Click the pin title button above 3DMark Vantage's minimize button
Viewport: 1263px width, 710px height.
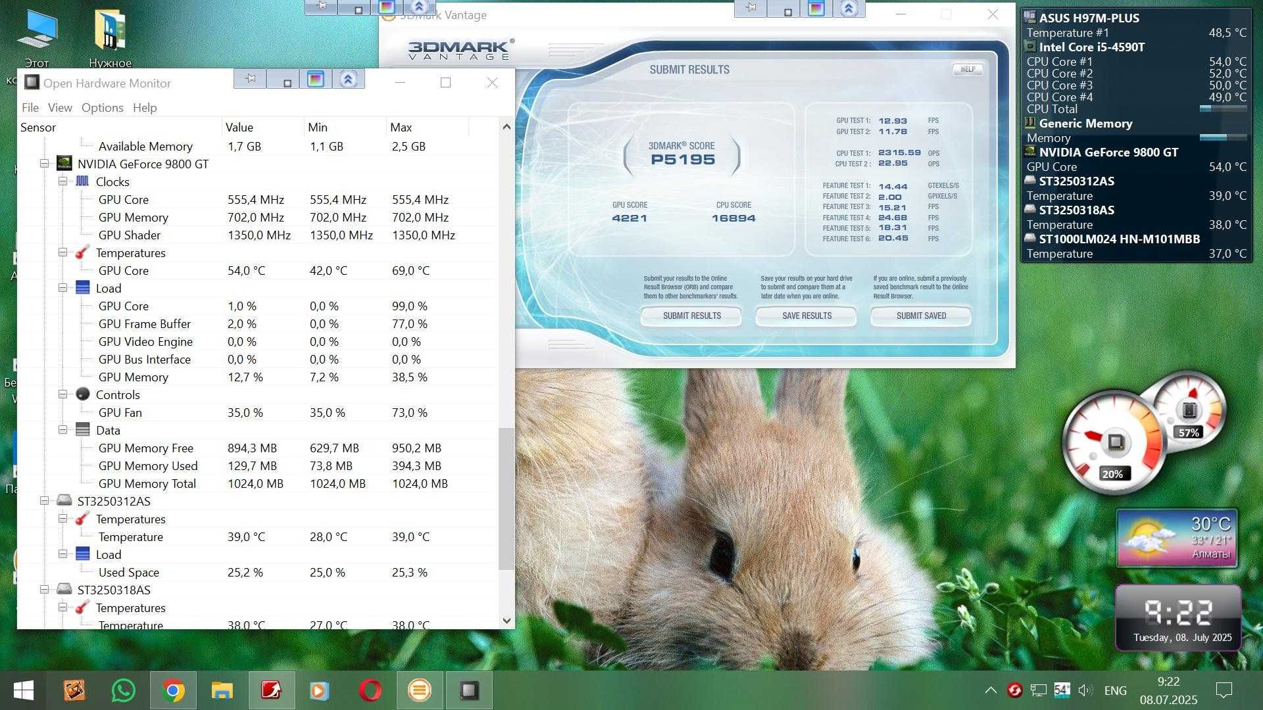point(751,8)
